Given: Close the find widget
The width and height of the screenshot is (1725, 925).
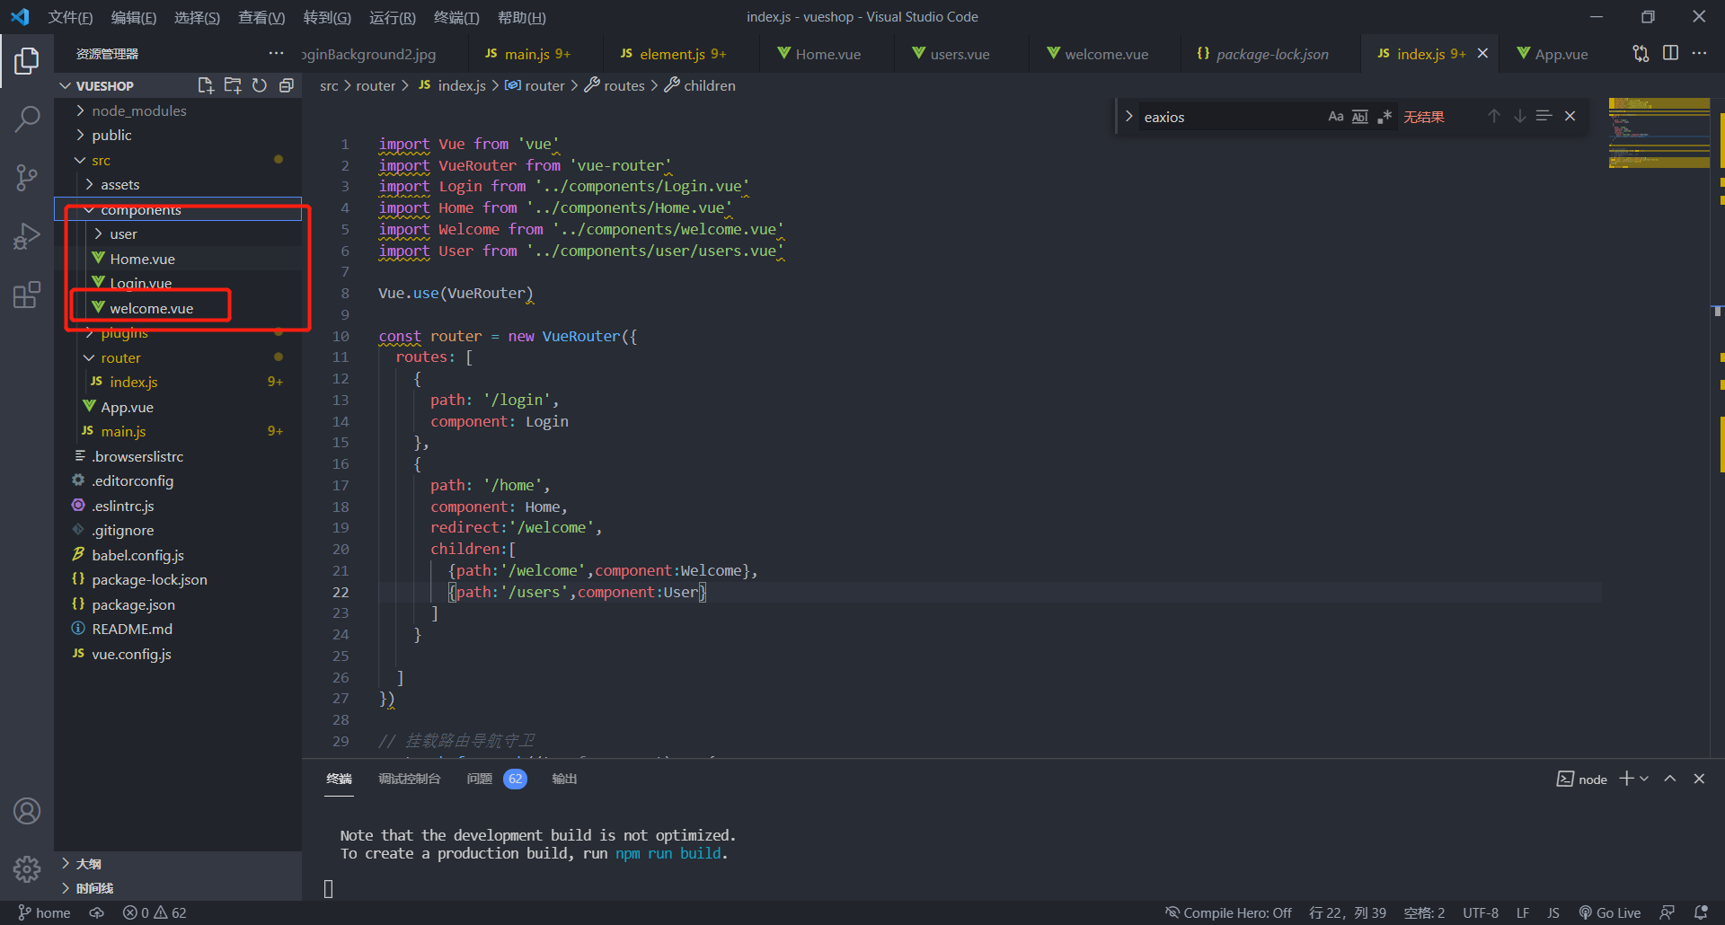Looking at the screenshot, I should (x=1570, y=117).
